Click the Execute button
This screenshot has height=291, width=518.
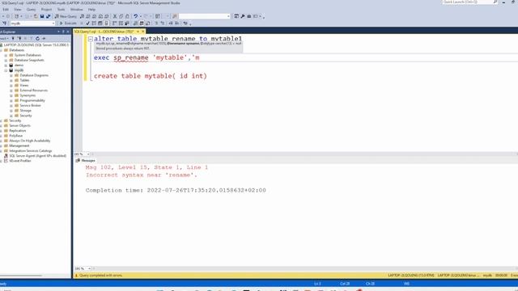click(68, 23)
